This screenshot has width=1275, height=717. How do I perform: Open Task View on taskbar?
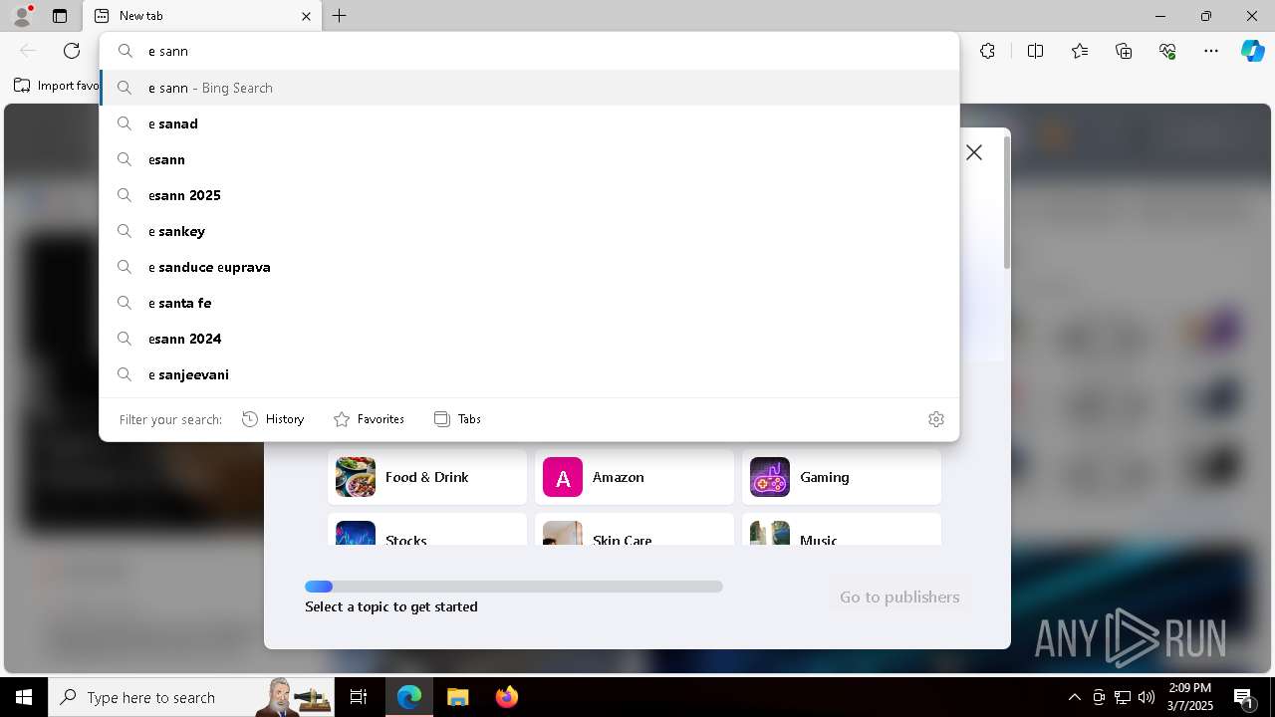click(x=359, y=697)
